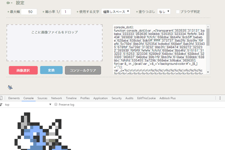Click the blue 変換 button
Image resolution: width=225 pixels, height=150 pixels.
tap(51, 70)
